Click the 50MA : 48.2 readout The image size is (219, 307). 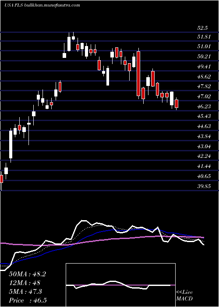[x=27, y=274]
